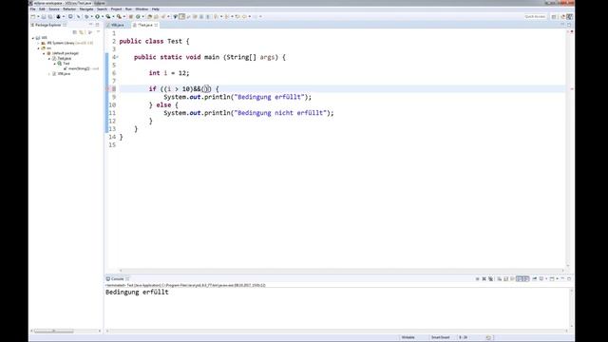Toggle Show Console on standard out
Image resolution: width=608 pixels, height=342 pixels.
pos(520,278)
